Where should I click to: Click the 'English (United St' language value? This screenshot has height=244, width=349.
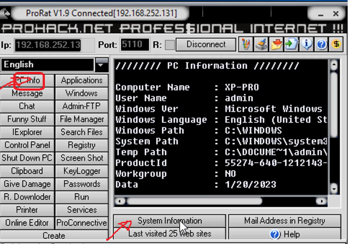[276, 120]
